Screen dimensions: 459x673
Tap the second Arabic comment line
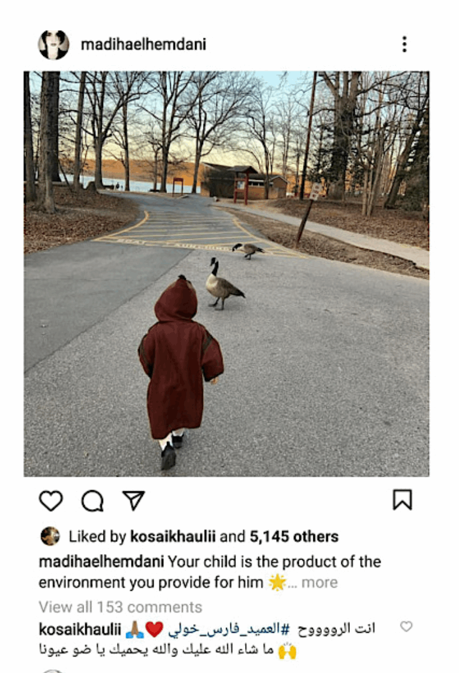click(168, 650)
